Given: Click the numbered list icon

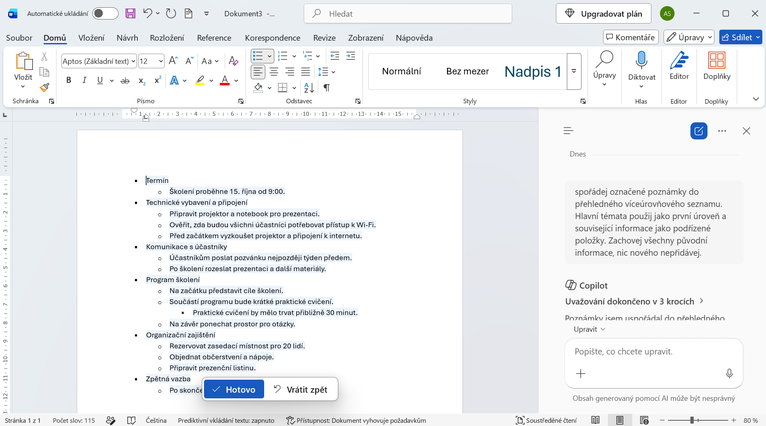Looking at the screenshot, I should tap(282, 56).
